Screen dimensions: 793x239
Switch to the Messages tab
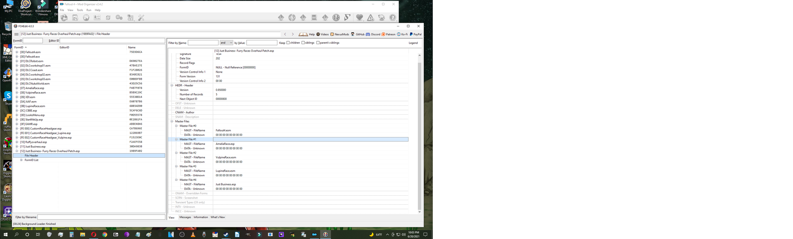click(185, 217)
